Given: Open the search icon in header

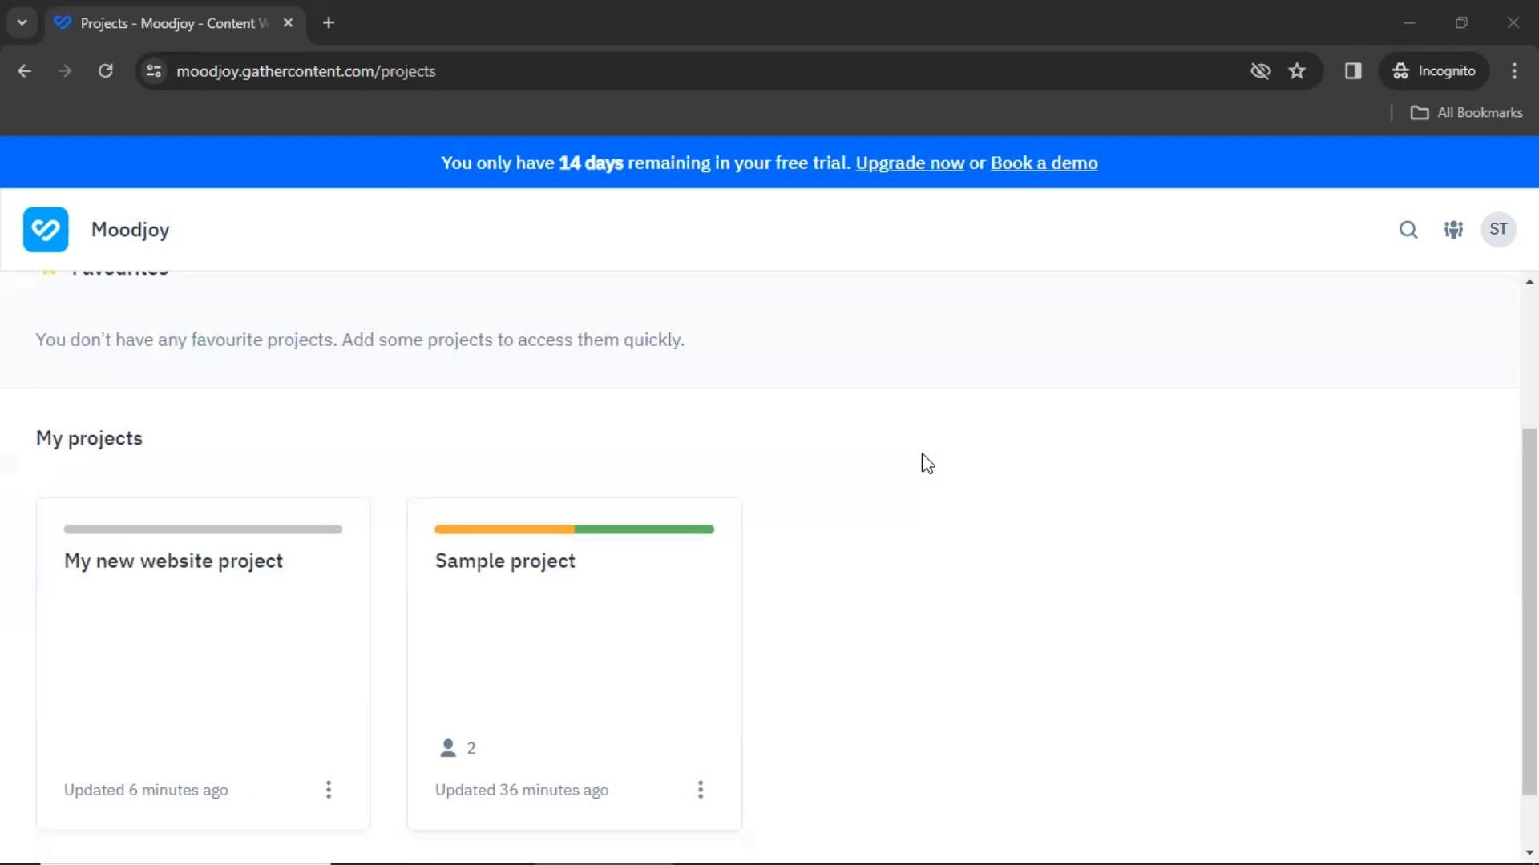Looking at the screenshot, I should 1408,230.
